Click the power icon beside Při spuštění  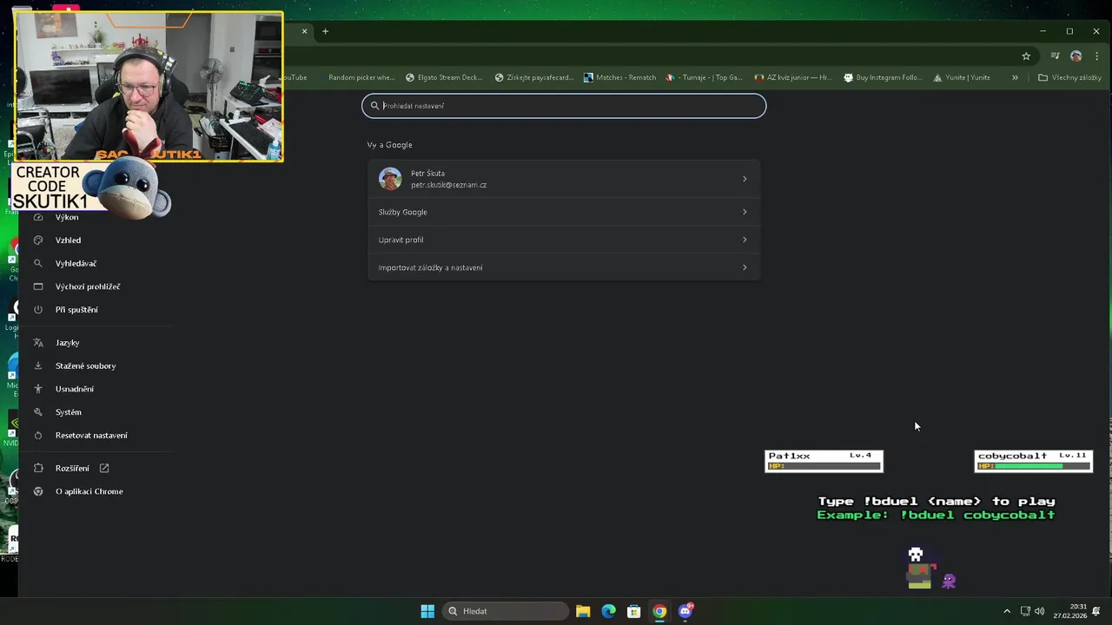(x=38, y=310)
